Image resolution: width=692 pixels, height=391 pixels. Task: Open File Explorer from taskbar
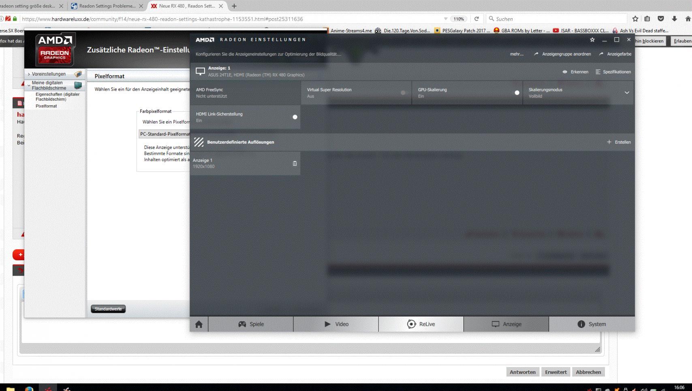coord(11,389)
